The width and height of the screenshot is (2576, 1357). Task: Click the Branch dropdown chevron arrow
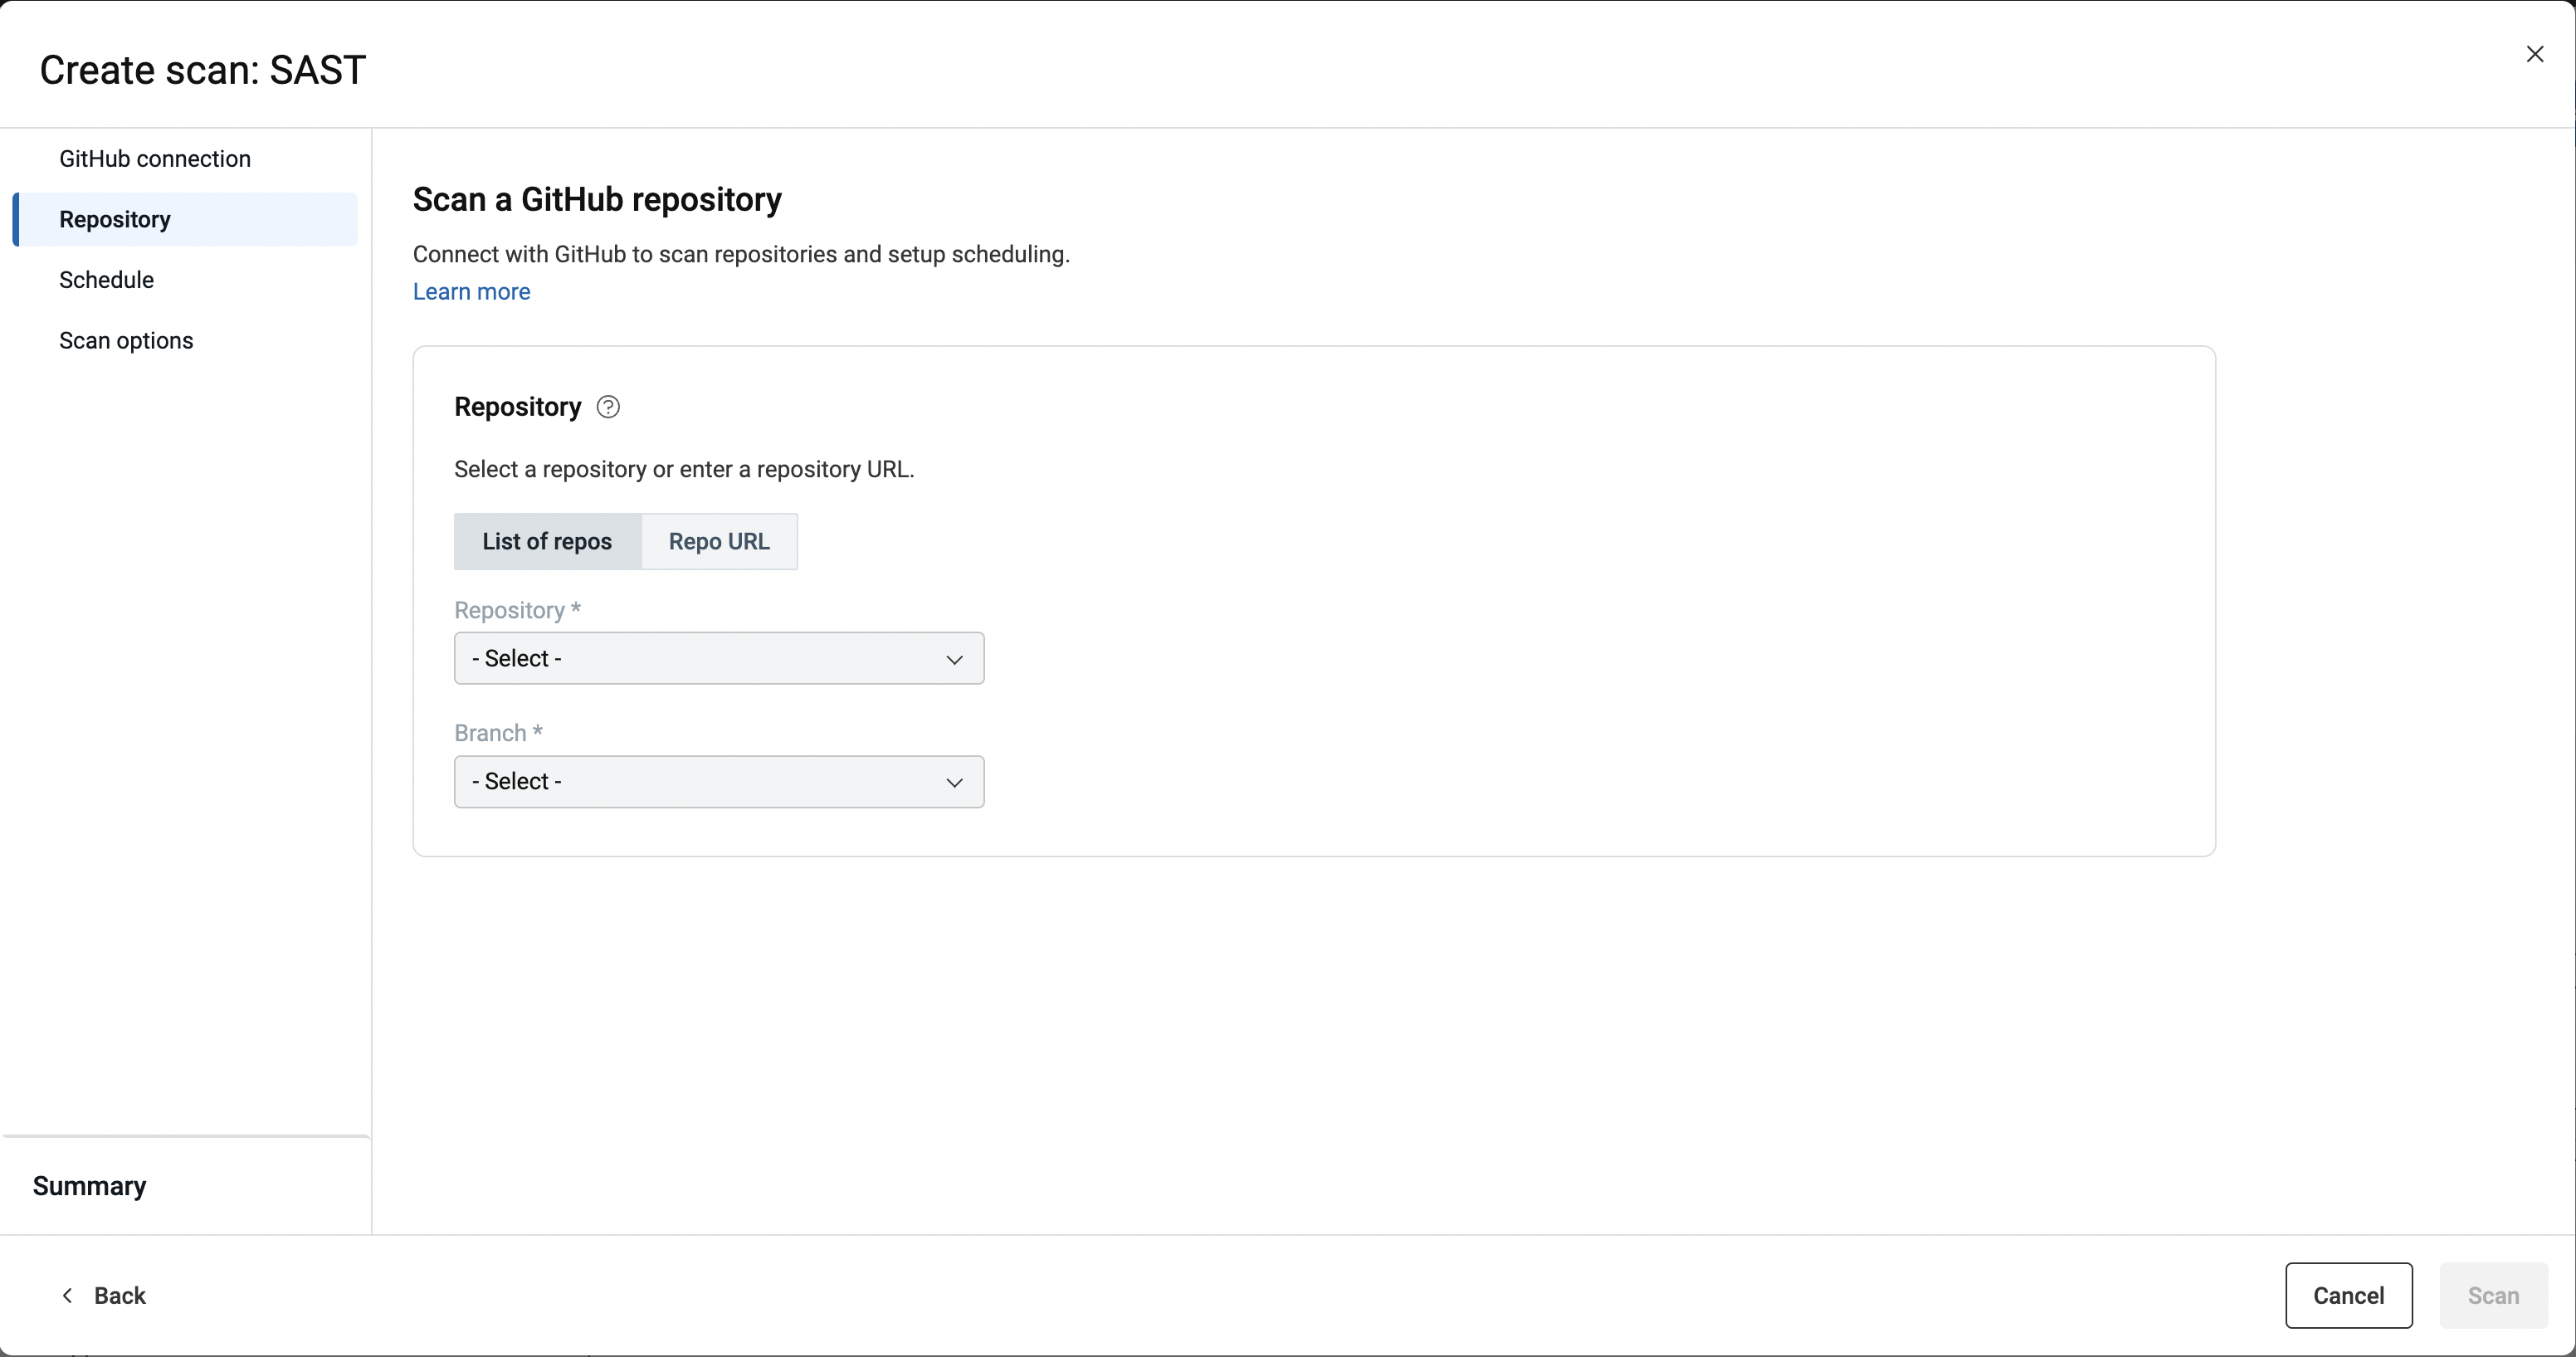click(954, 782)
